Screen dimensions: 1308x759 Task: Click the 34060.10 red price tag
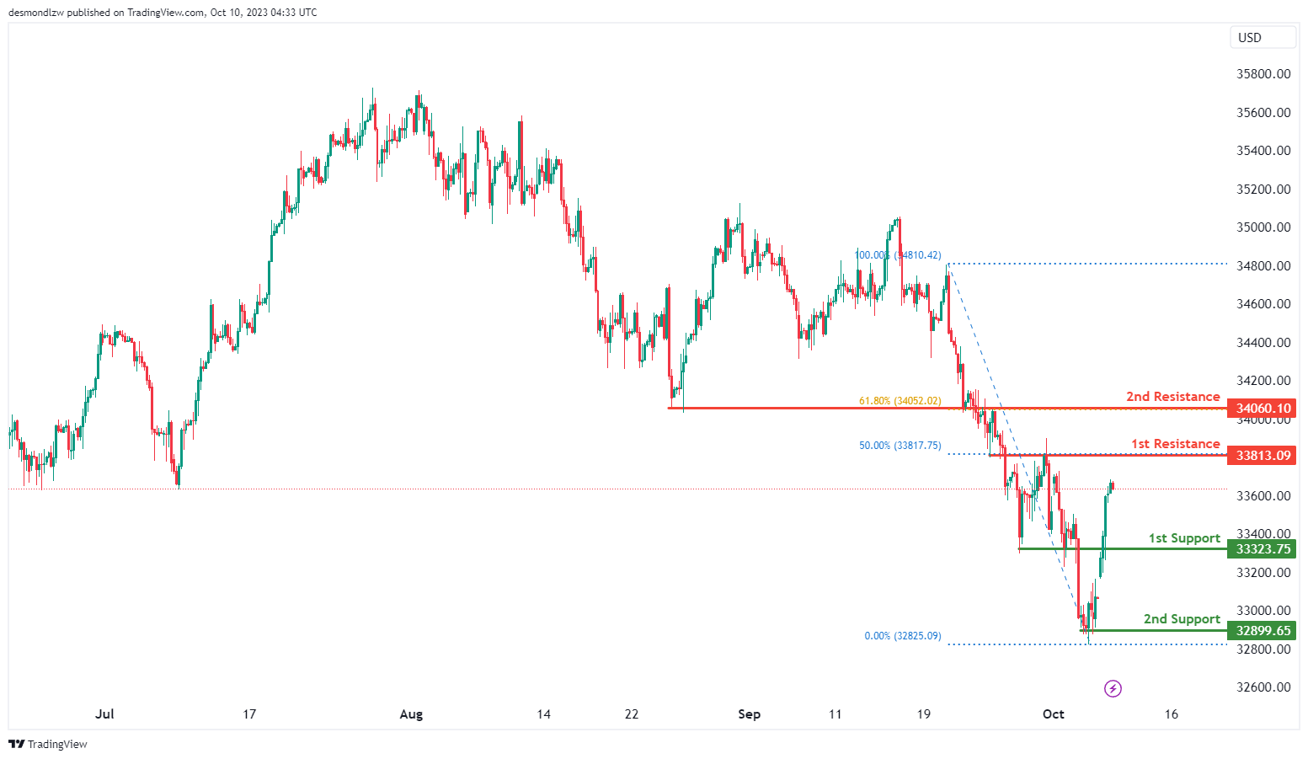tap(1262, 409)
